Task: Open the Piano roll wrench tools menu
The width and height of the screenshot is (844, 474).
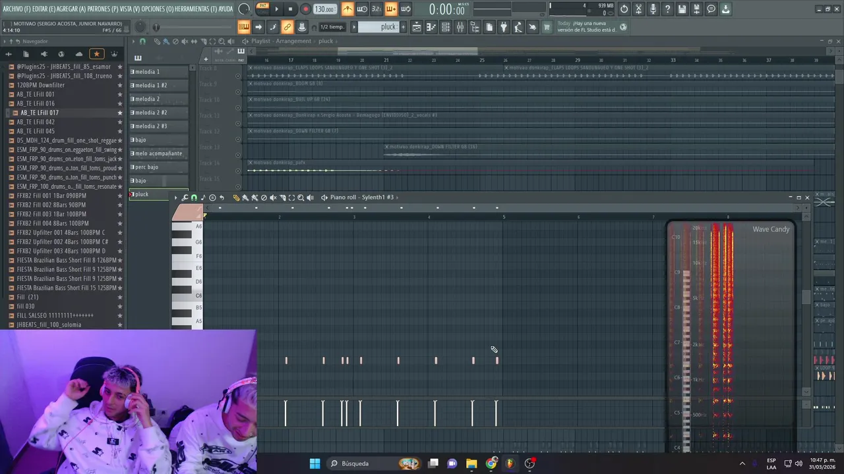Action: [185, 197]
